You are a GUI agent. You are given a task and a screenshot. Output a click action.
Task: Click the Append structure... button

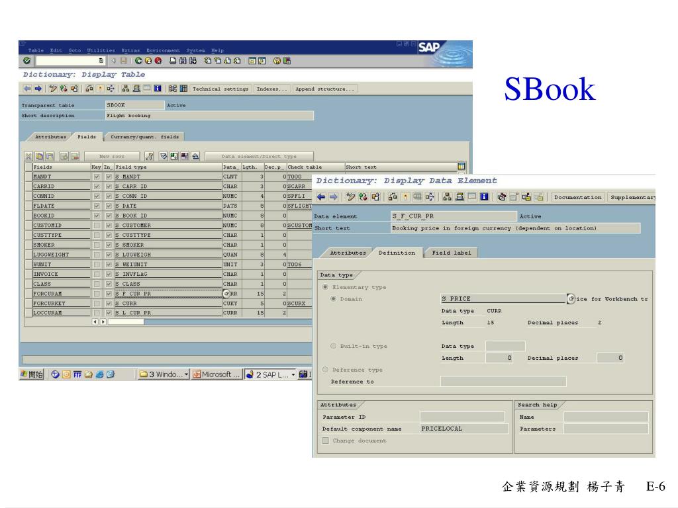click(x=324, y=89)
